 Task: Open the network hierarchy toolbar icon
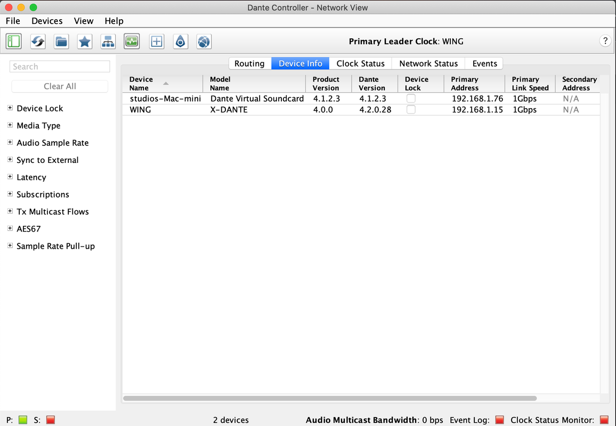click(108, 41)
